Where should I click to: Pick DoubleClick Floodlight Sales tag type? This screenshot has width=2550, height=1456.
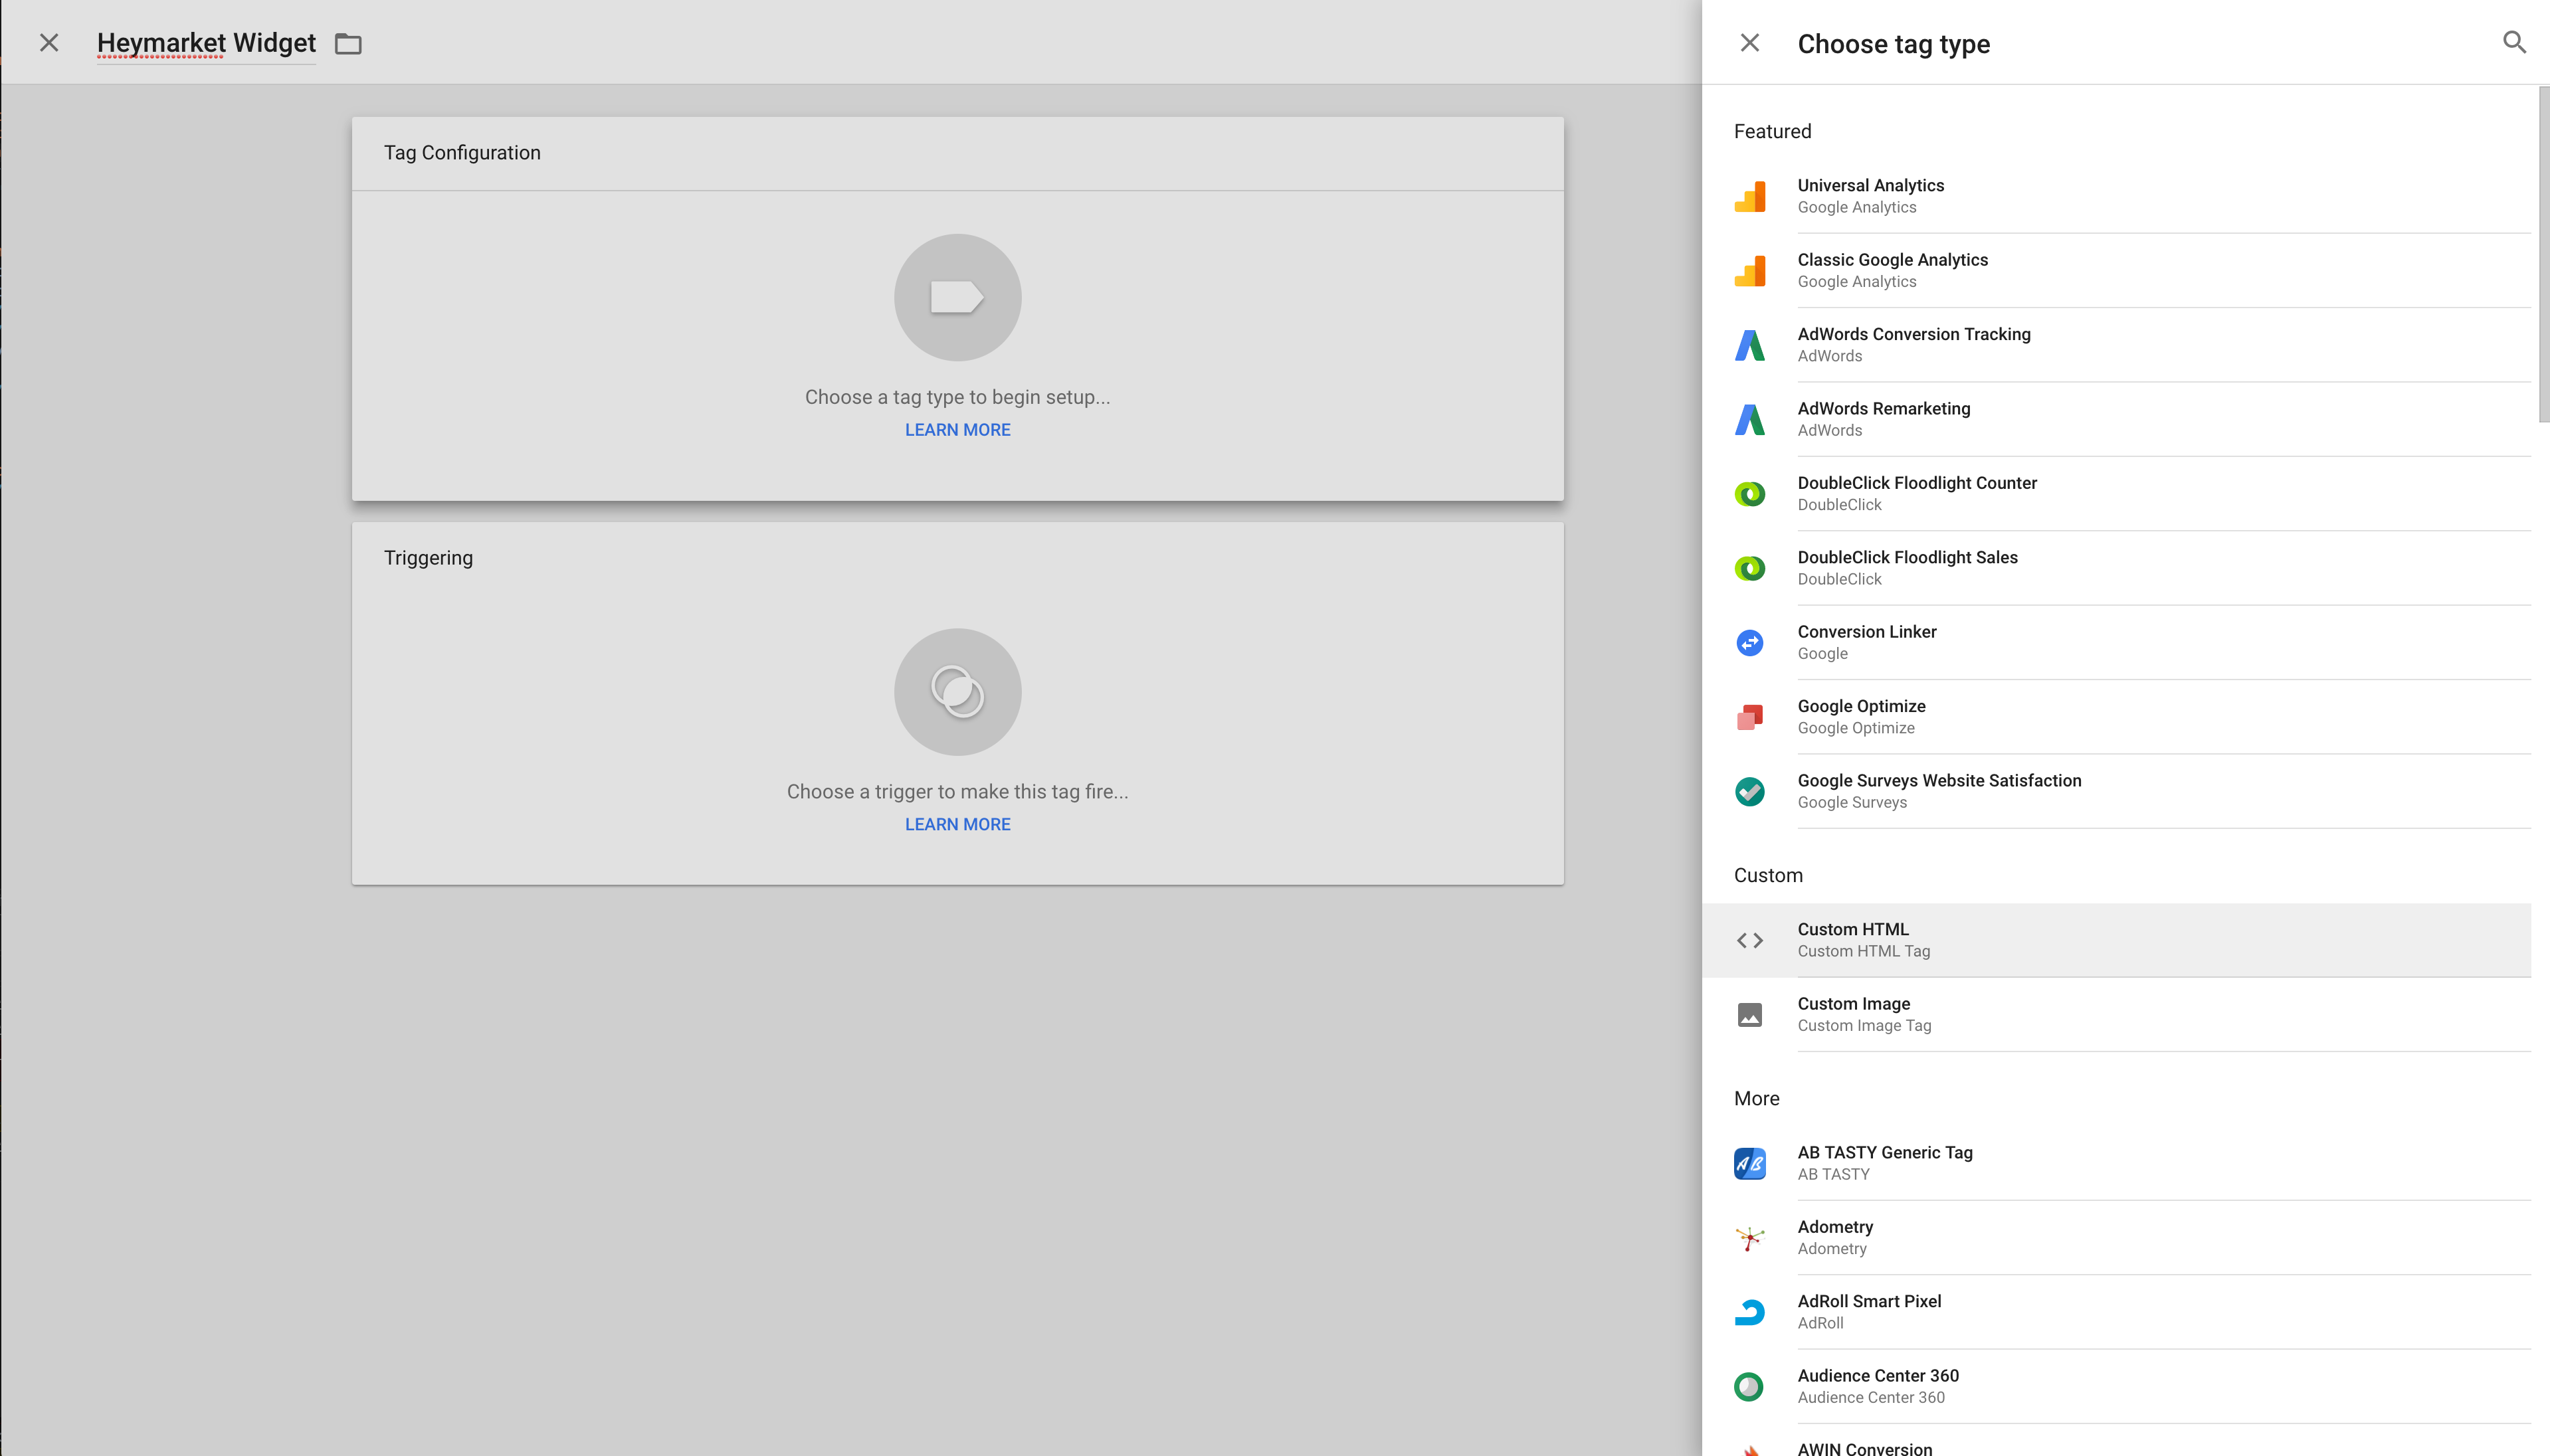pos(2116,568)
